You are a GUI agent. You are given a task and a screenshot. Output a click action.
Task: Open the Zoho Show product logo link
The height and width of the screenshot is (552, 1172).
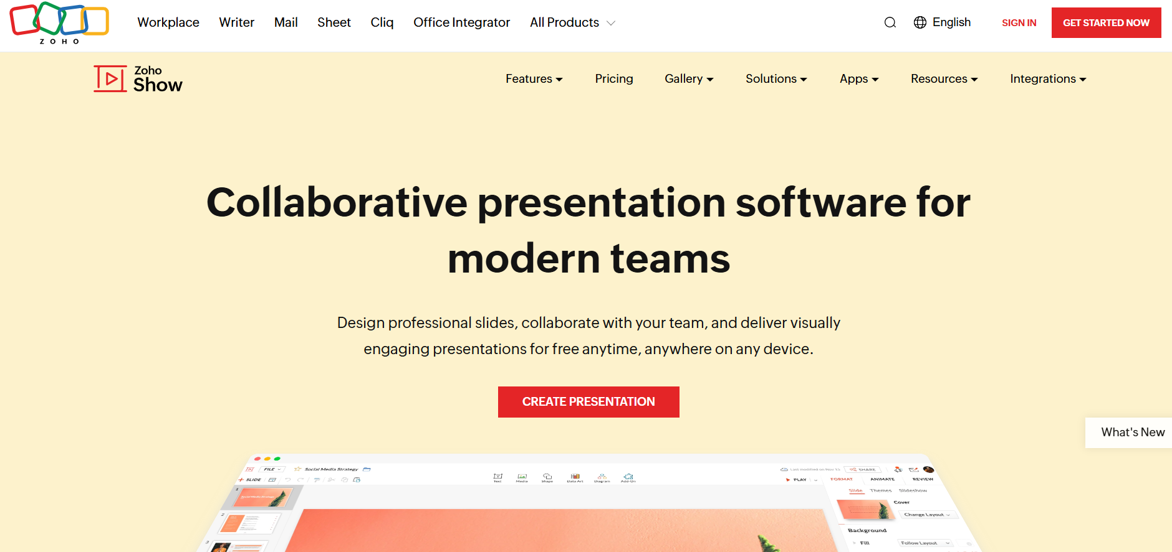138,80
